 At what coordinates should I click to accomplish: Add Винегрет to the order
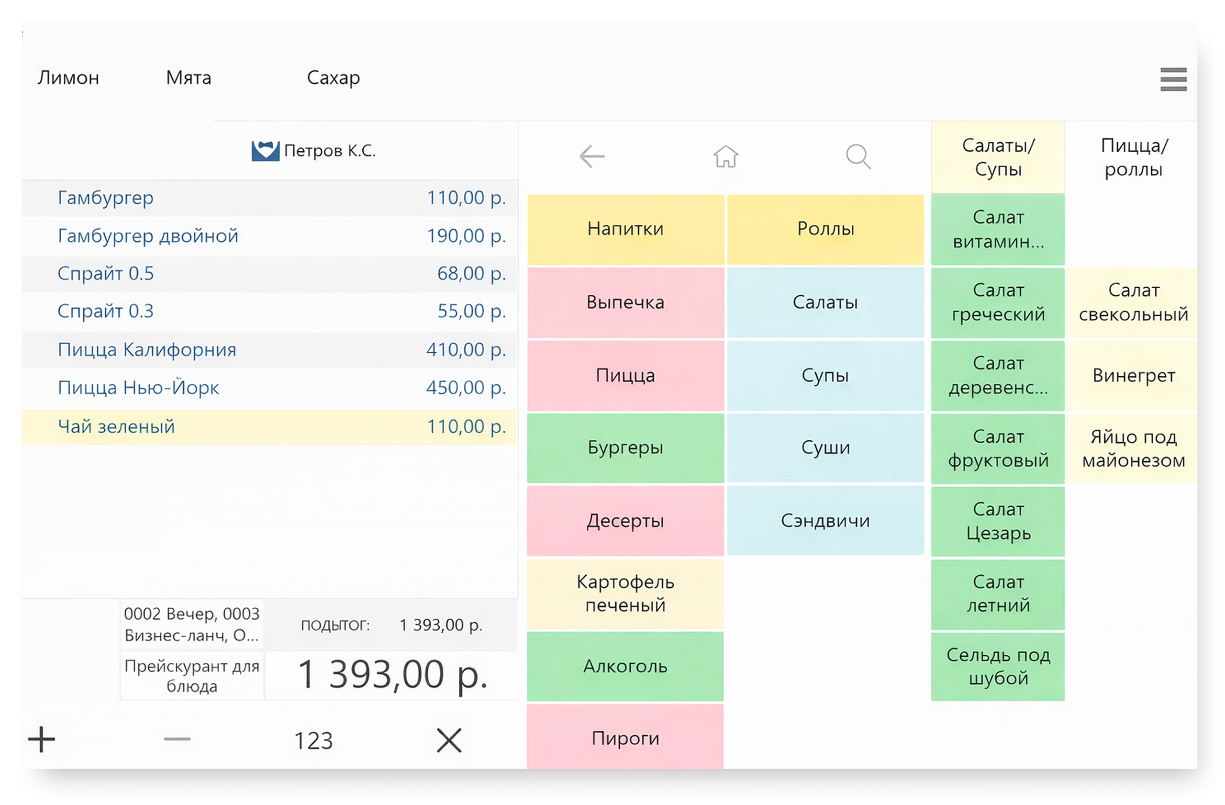1134,376
